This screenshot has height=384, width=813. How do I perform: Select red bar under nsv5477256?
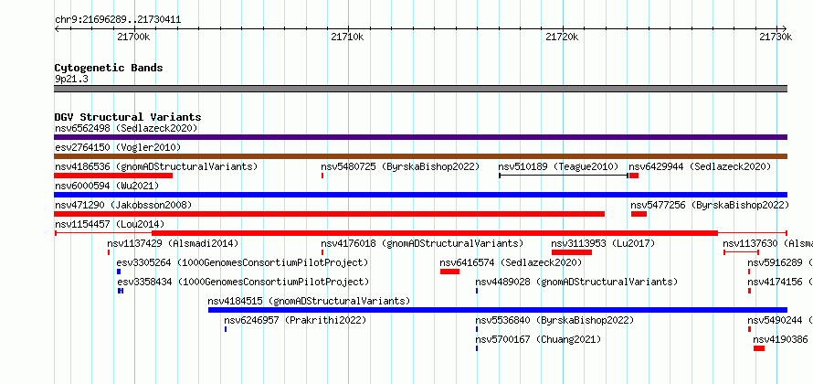[639, 214]
